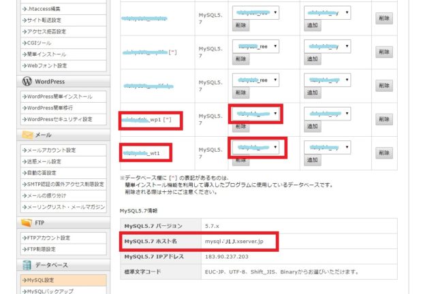Click the _wp1 [*] database name
Screen dimensions: 436x294
147,120
